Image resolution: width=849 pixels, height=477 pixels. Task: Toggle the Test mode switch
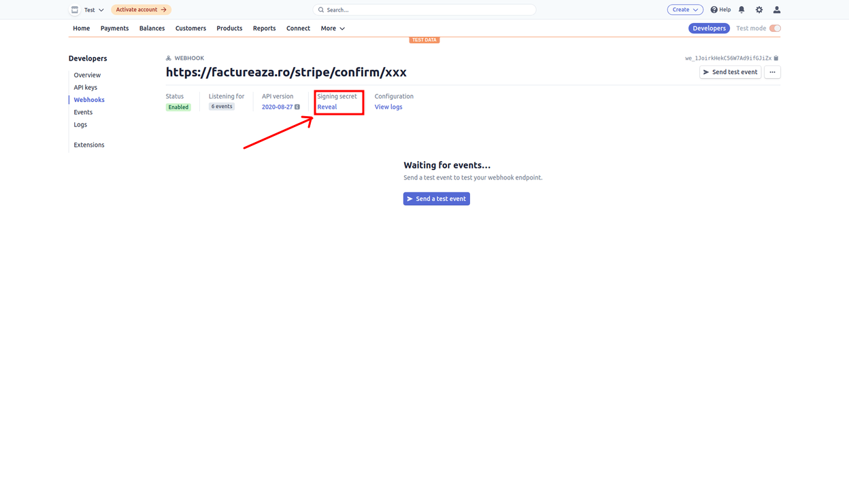(775, 29)
